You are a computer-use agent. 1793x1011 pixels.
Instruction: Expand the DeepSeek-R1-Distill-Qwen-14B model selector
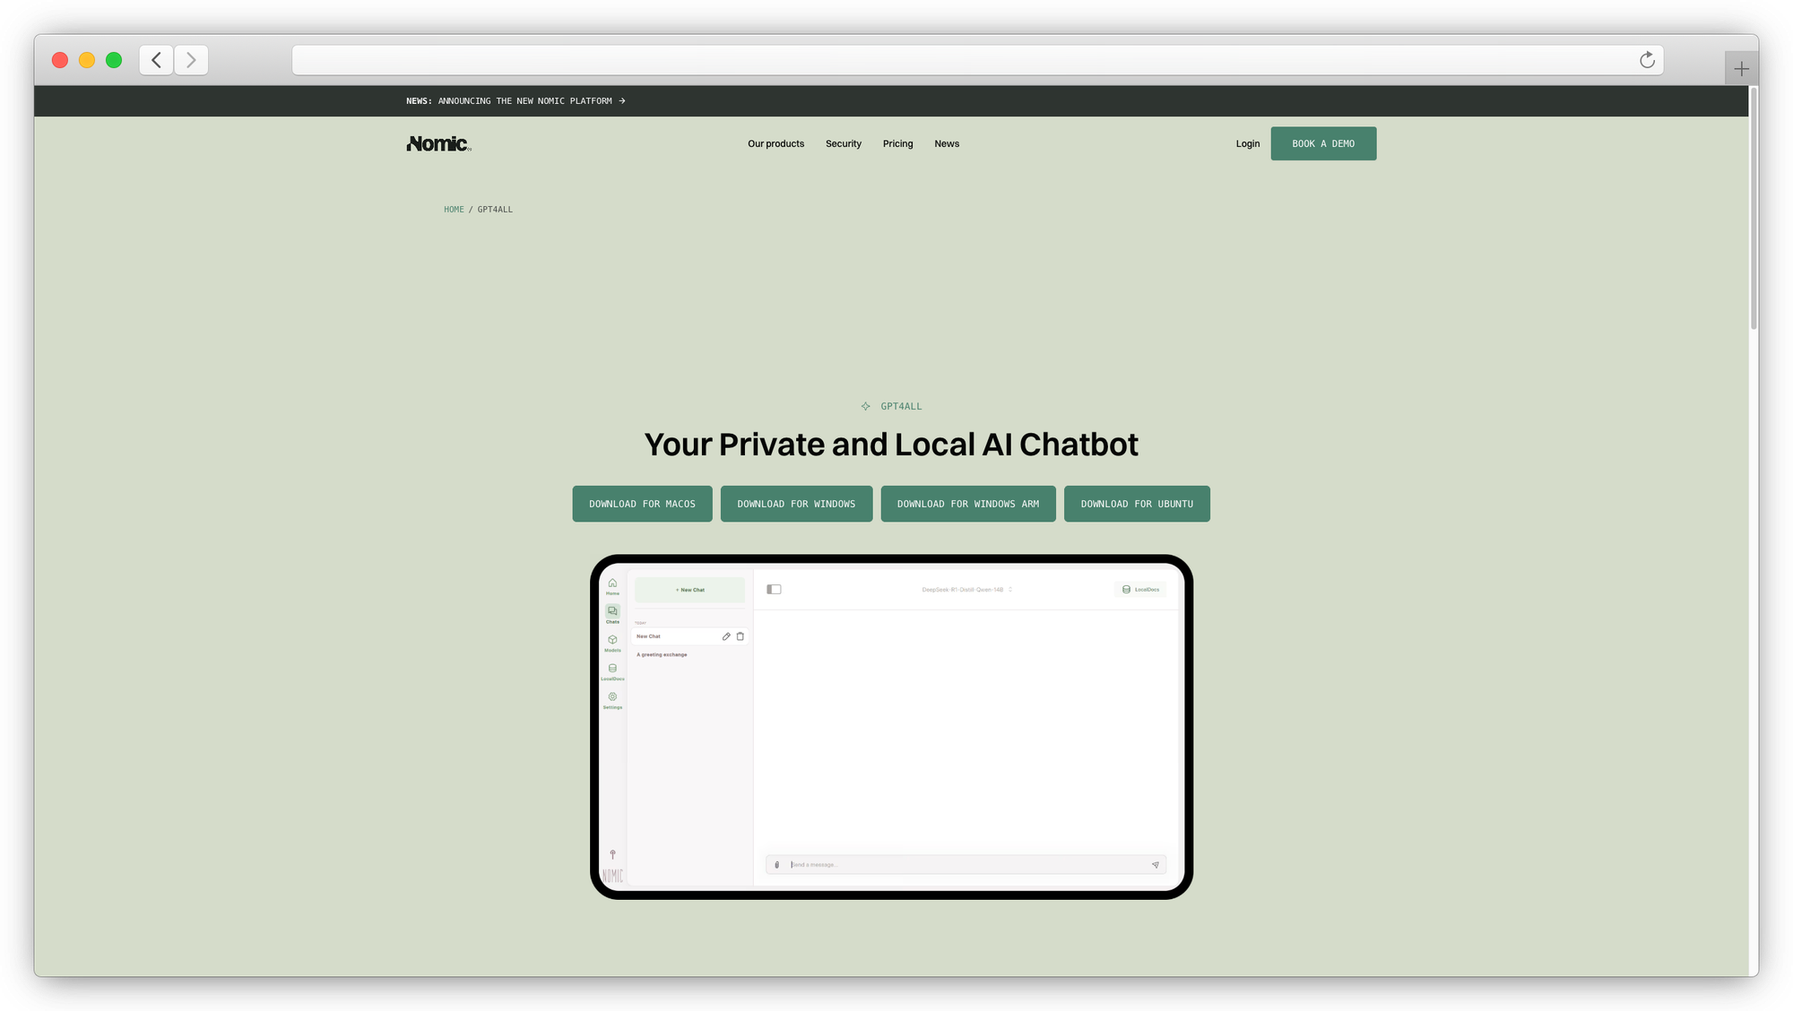pos(966,590)
